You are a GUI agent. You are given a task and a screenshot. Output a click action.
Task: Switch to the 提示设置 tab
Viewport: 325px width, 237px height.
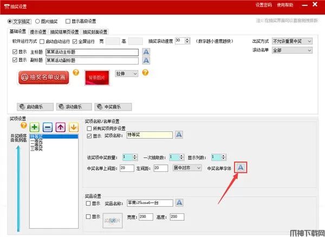pos(38,32)
